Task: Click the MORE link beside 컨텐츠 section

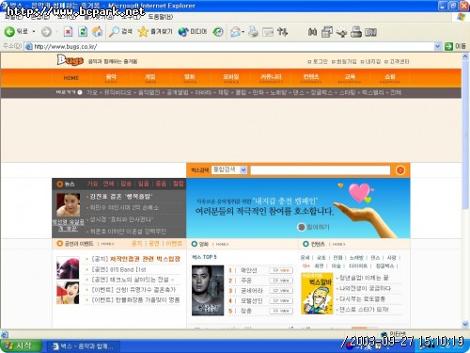Action: [338, 244]
